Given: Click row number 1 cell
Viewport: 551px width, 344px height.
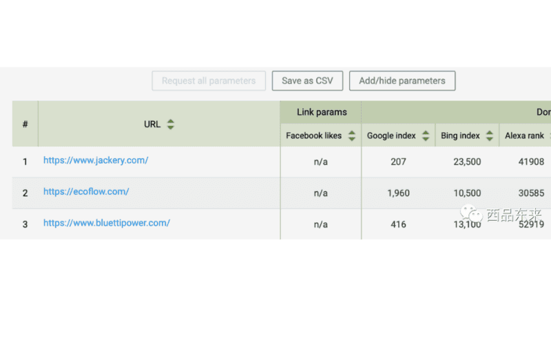Looking at the screenshot, I should tap(25, 162).
